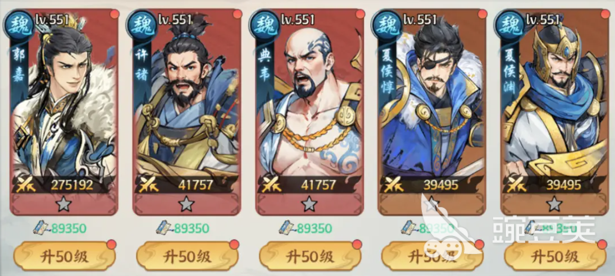Click the scroll resource icon beside first 89350
The width and height of the screenshot is (615, 276).
coord(42,227)
